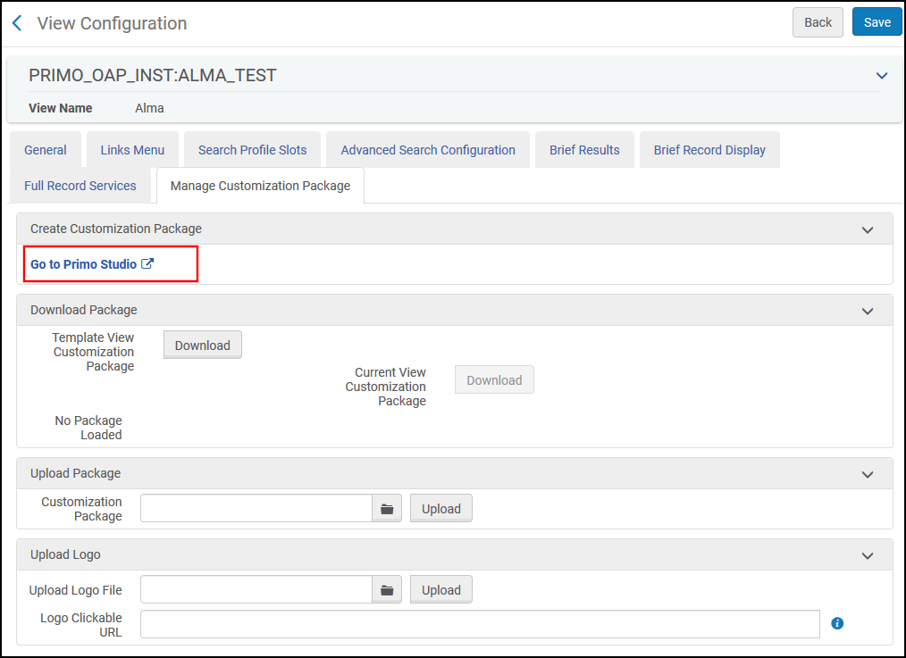The height and width of the screenshot is (658, 906).
Task: Collapse the Upload Package section
Action: [x=867, y=474]
